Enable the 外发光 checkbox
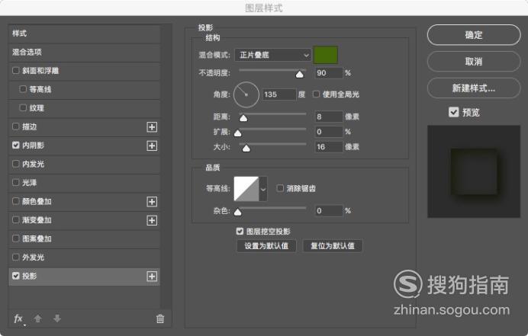528x336 pixels. [x=15, y=257]
